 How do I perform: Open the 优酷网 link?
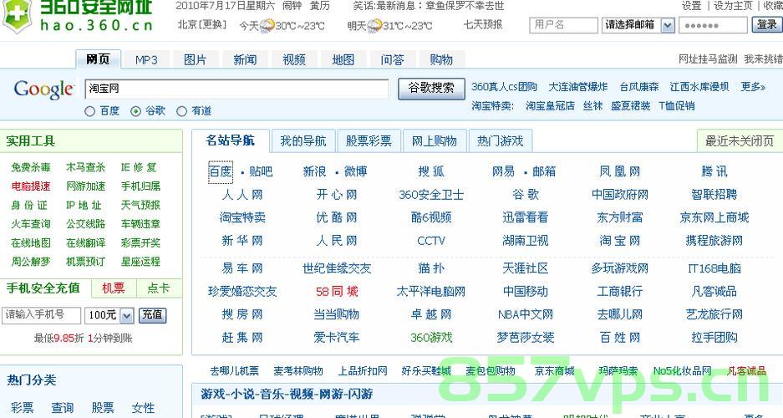click(x=337, y=217)
